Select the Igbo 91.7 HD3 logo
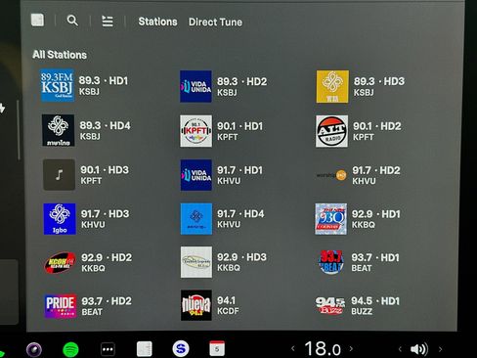Image resolution: width=477 pixels, height=358 pixels. tap(60, 219)
